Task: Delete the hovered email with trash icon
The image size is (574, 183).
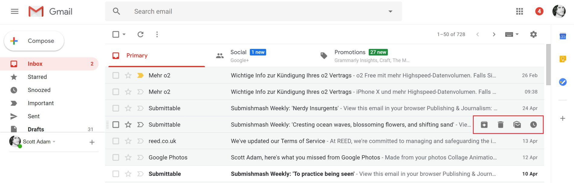Action: click(x=501, y=125)
